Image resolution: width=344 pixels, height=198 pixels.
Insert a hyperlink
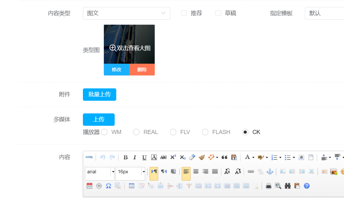[251, 171]
